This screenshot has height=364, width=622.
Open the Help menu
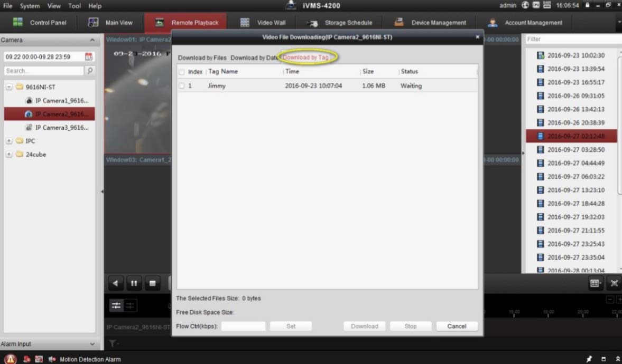tap(95, 6)
